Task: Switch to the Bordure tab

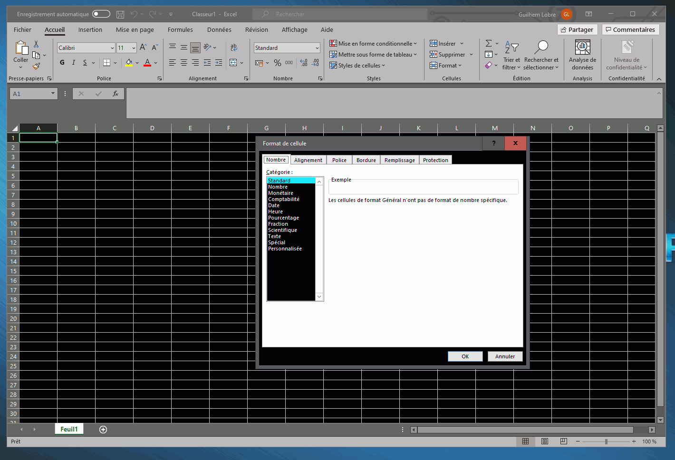Action: tap(366, 160)
